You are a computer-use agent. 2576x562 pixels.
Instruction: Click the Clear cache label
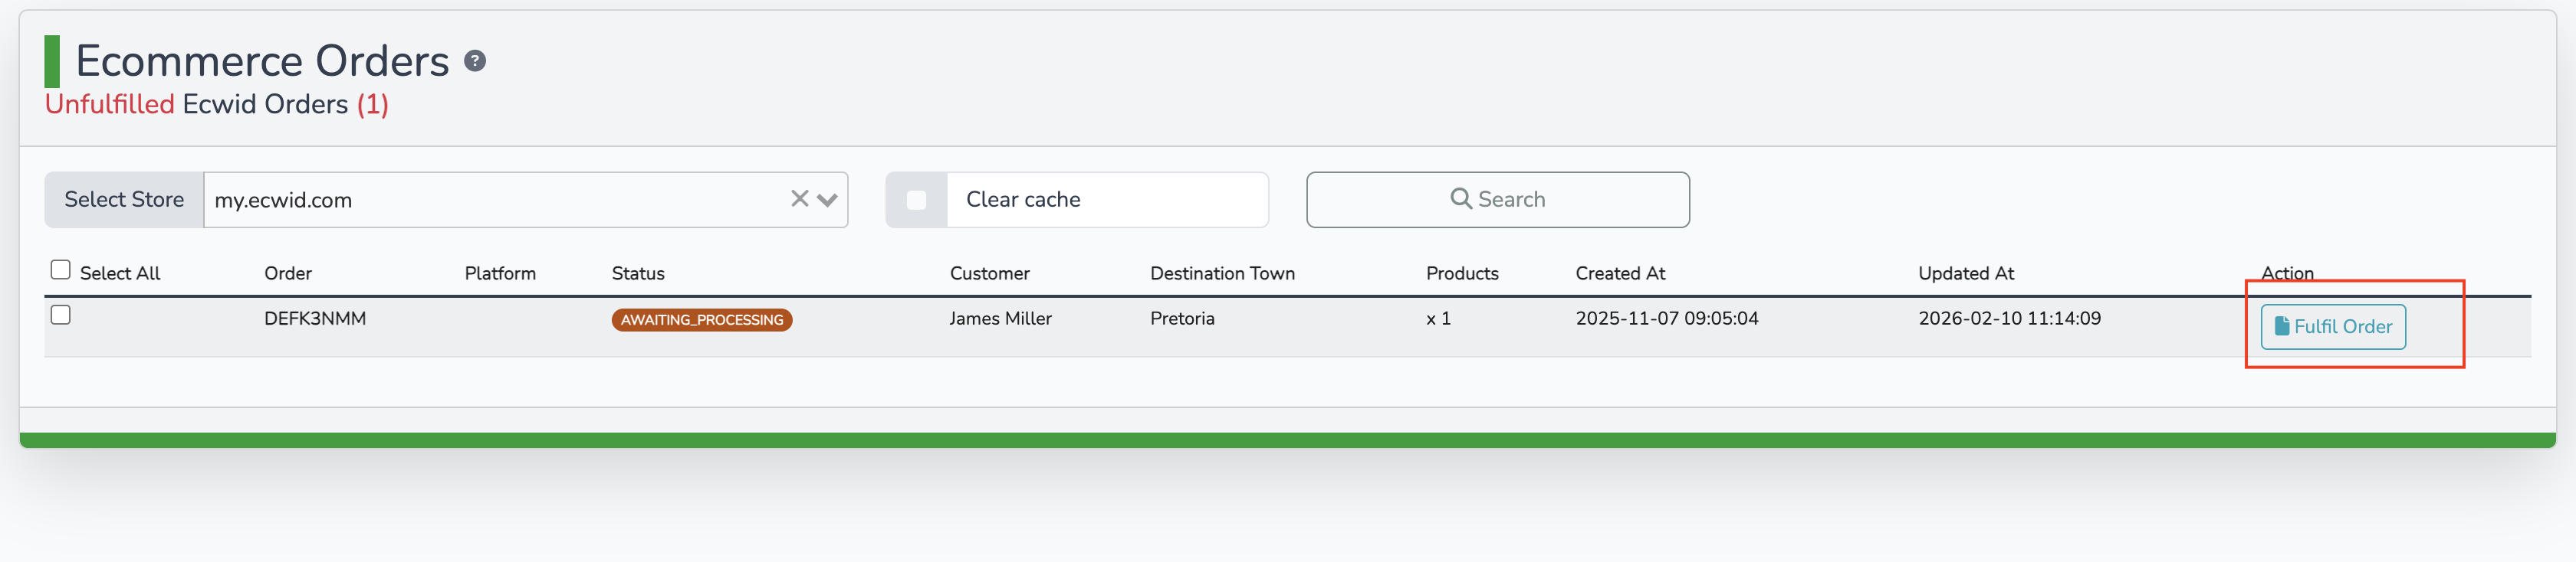1023,200
